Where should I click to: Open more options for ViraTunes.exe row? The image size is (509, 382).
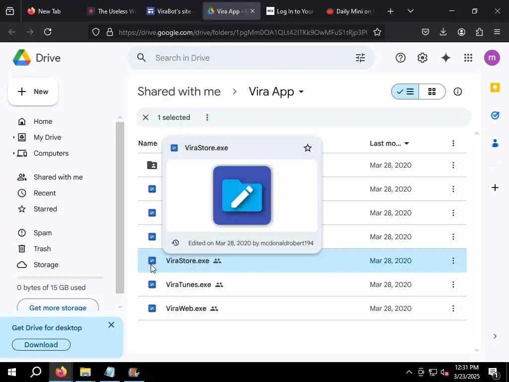(x=453, y=285)
